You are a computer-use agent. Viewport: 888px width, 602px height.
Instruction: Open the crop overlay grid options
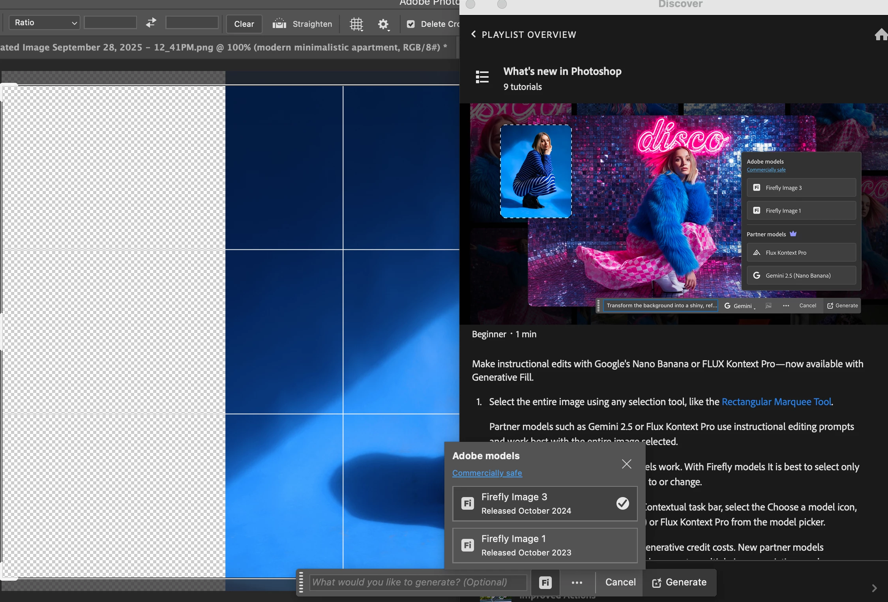(356, 24)
